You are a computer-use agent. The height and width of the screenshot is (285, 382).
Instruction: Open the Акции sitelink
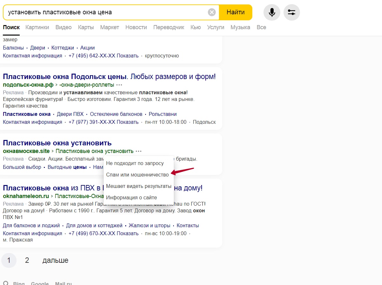(x=87, y=48)
